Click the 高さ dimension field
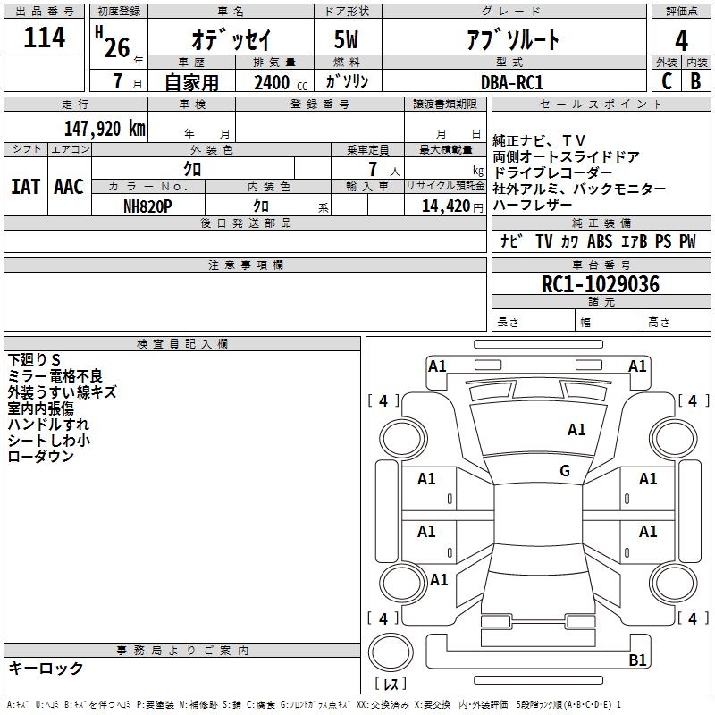Screen dimensions: 715x715 coord(677,322)
